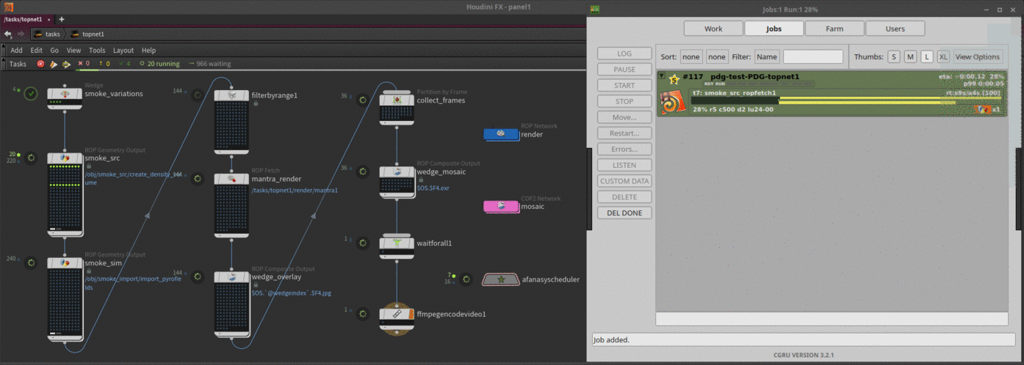Viewport: 1024px width, 365px height.
Task: Click the Afanasy window app icon
Action: click(x=596, y=9)
